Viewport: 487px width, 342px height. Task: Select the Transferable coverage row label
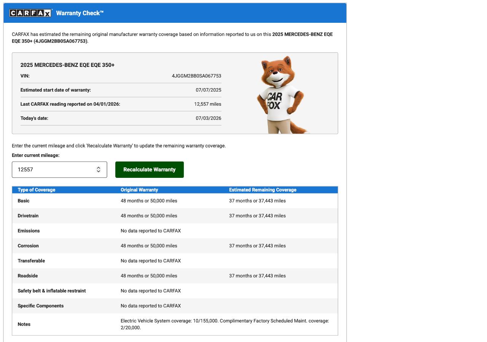(x=31, y=261)
